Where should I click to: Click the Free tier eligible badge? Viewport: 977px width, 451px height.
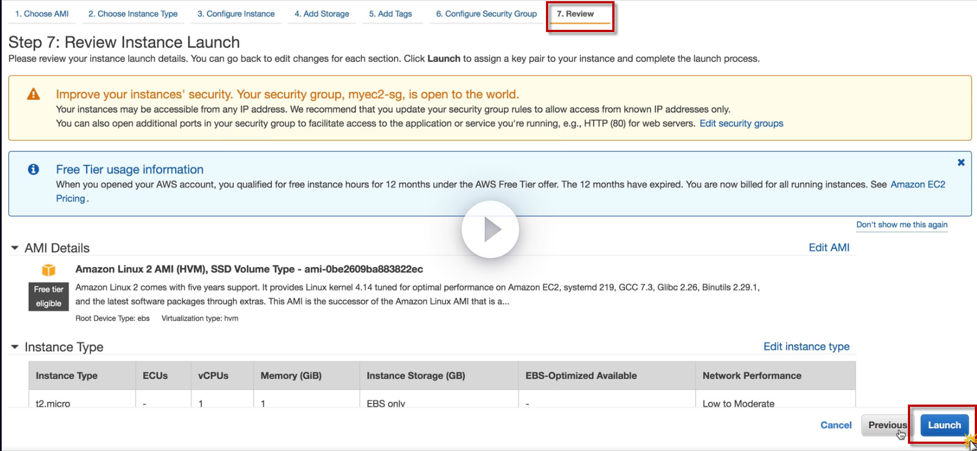coord(49,297)
